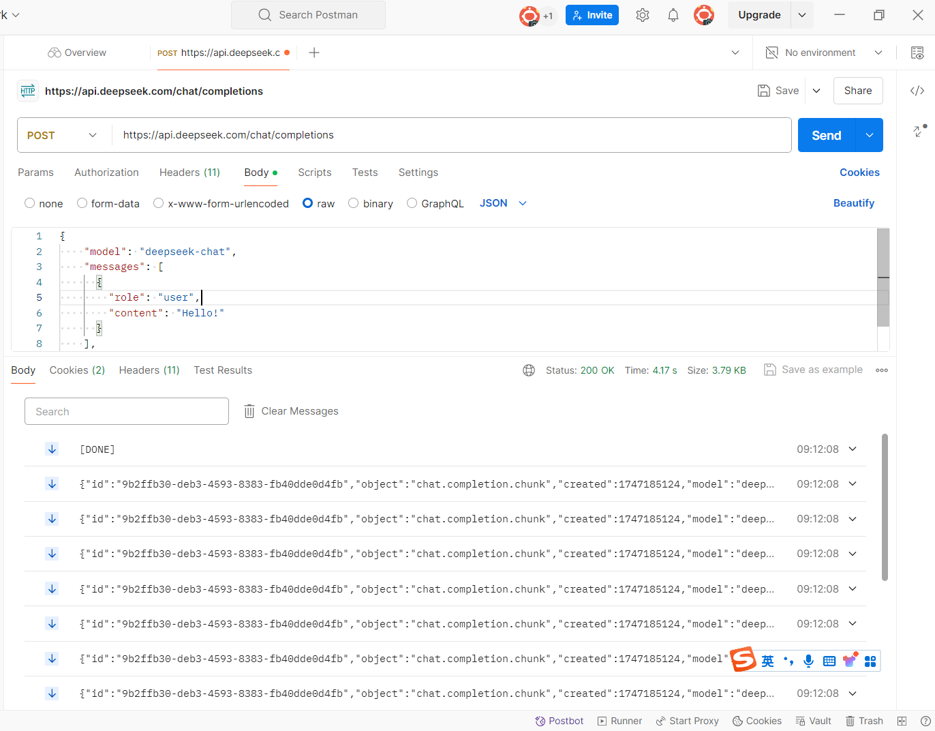Click the [DONE] received arrow icon
The height and width of the screenshot is (731, 935).
(x=52, y=449)
